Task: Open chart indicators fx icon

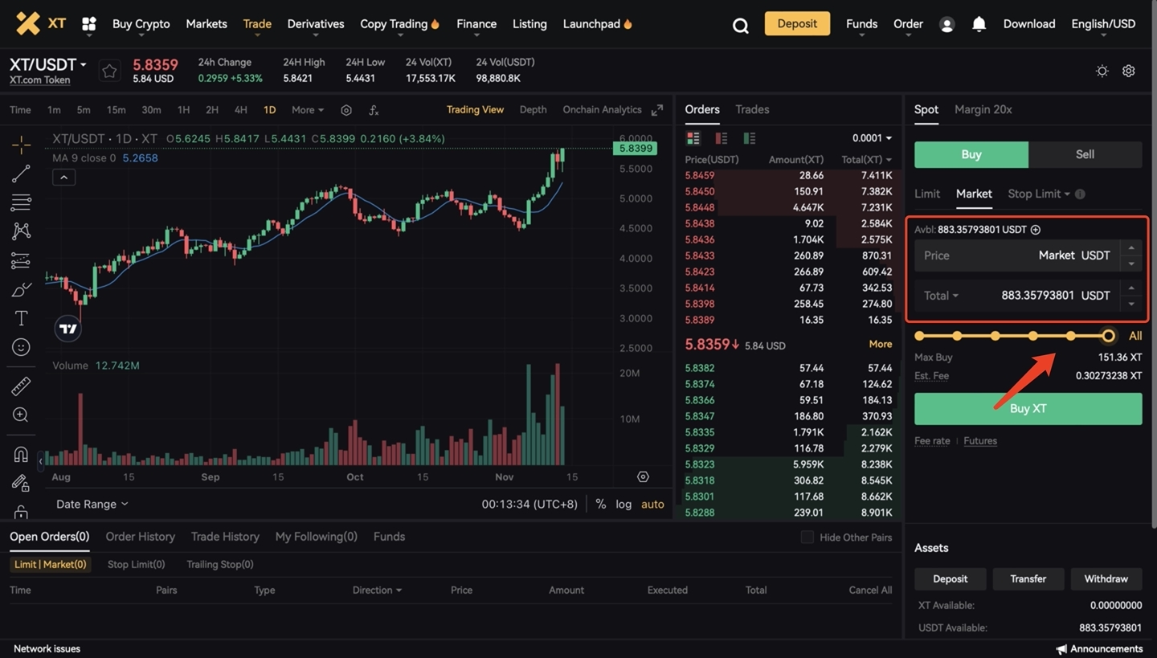Action: 374,110
